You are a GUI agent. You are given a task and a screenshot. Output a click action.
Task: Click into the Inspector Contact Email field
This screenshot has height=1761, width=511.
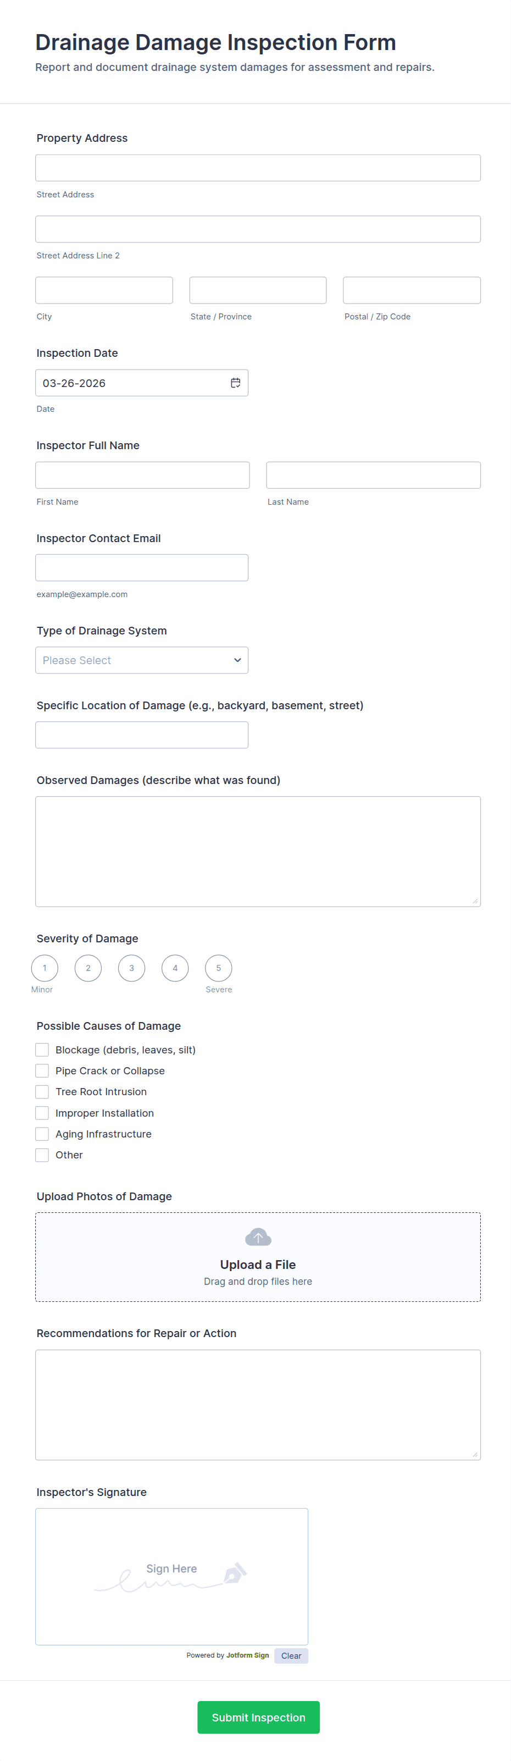pos(141,568)
